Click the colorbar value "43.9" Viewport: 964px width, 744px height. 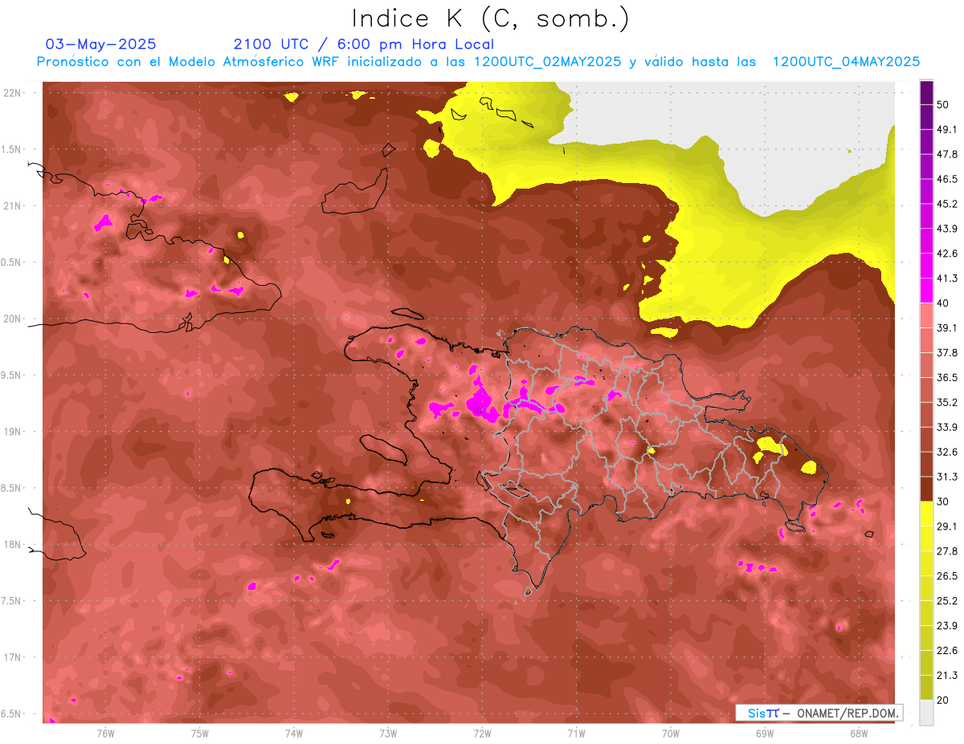pyautogui.click(x=947, y=229)
